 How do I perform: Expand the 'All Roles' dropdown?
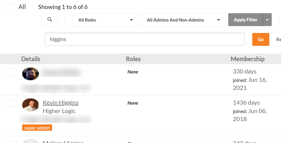[105, 20]
